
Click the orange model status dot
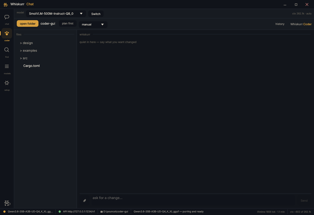[4, 212]
